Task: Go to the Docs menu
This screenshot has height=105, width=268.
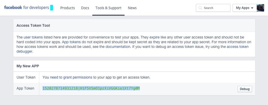Action: (x=85, y=8)
